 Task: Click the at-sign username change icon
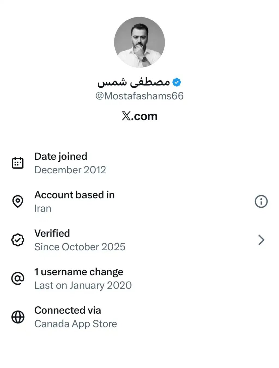(x=18, y=278)
